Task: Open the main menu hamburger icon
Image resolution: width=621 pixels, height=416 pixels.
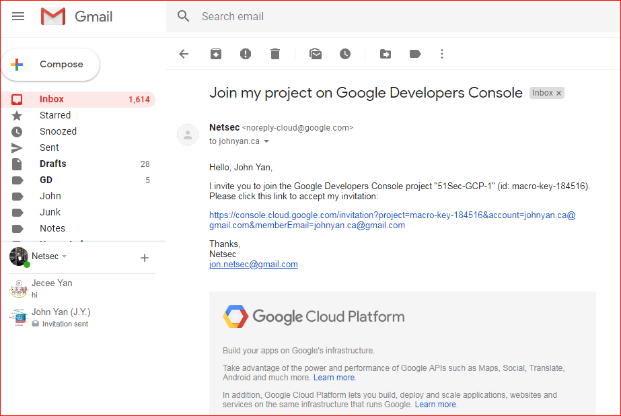Action: (18, 16)
